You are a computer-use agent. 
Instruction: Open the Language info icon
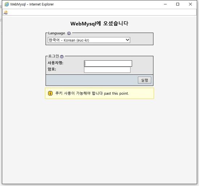(69, 33)
